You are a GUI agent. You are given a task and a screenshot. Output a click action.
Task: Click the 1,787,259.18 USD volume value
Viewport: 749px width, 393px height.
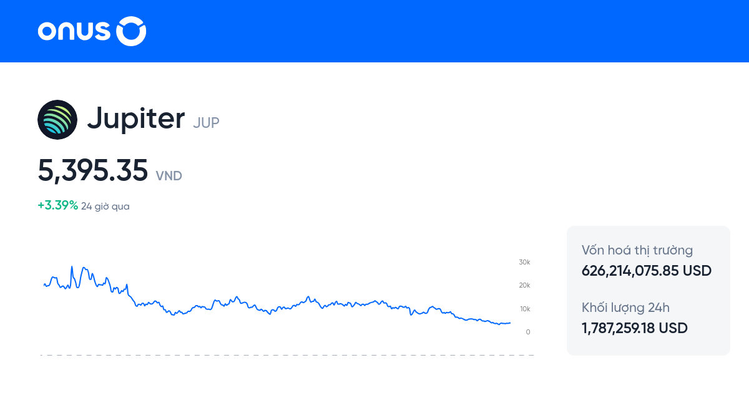634,328
